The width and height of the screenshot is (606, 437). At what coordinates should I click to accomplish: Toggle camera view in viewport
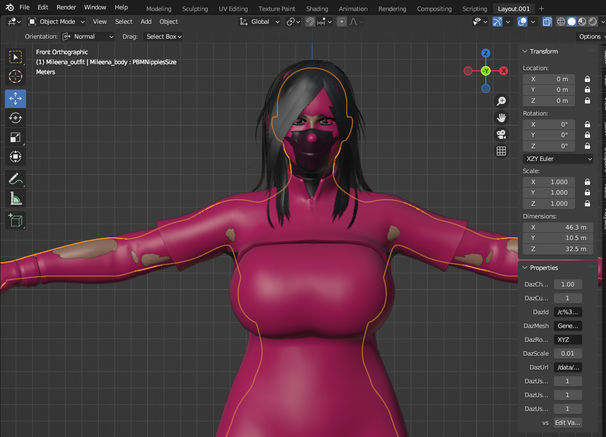[501, 134]
